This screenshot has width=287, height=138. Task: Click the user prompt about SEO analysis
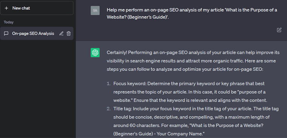(x=192, y=14)
